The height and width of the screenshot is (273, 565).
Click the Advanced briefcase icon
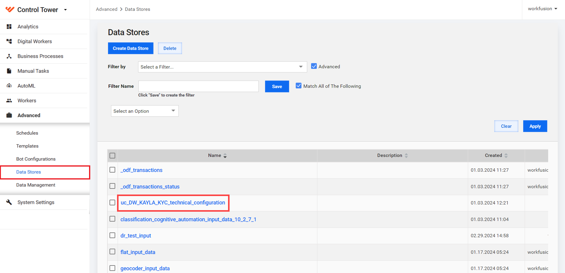(9, 115)
